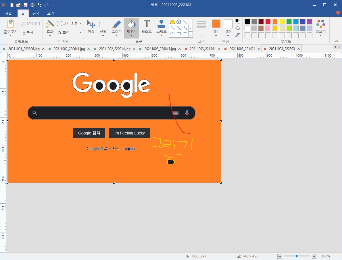
Task: Open the 보기 (View) ribbon tab
Action: (51, 14)
